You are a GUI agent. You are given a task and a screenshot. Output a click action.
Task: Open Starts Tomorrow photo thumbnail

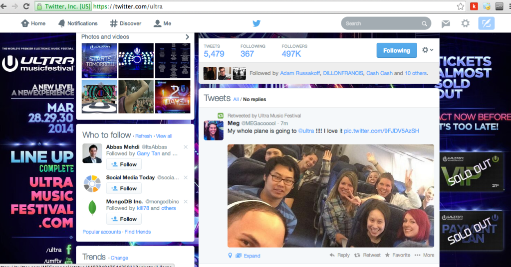click(x=99, y=61)
